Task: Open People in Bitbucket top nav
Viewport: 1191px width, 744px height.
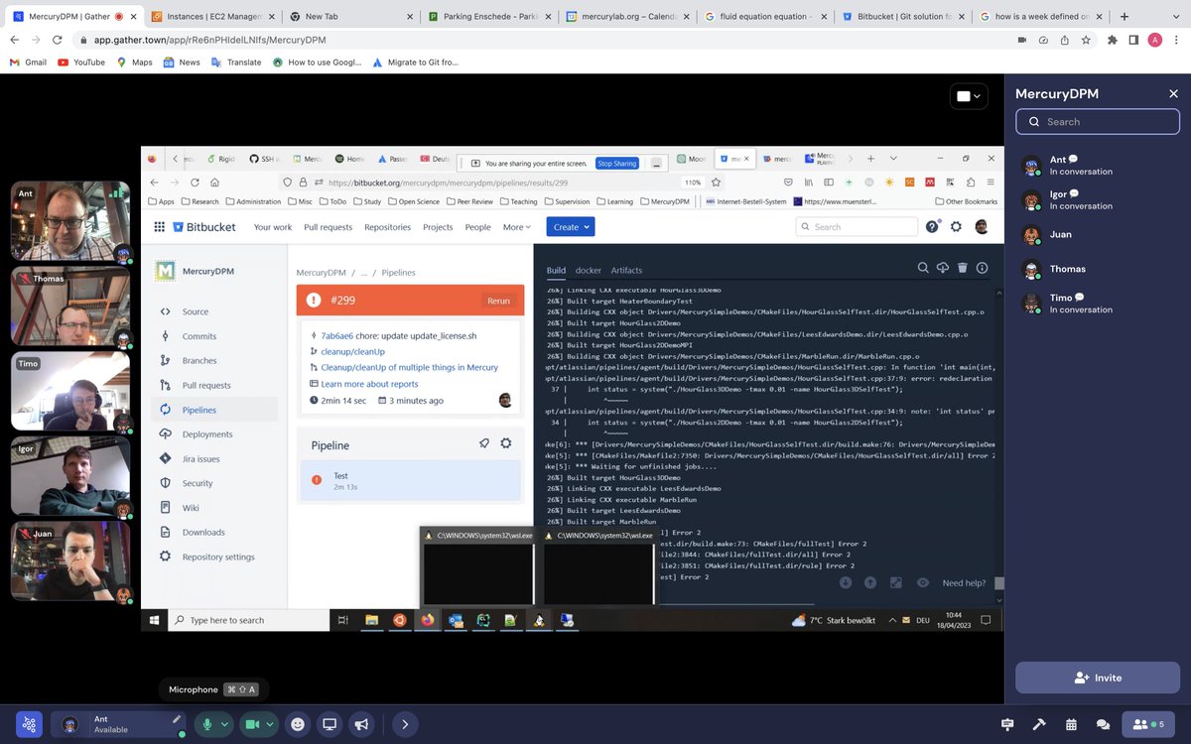Action: [478, 227]
